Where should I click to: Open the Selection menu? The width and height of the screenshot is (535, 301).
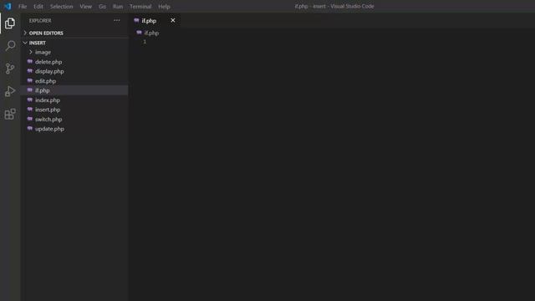[x=61, y=7]
